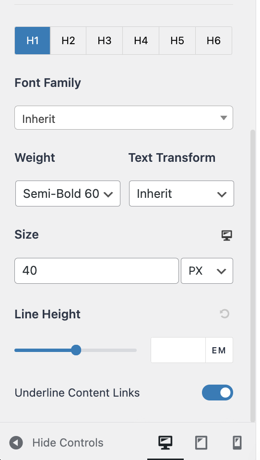This screenshot has width=260, height=460.
Task: Select the H6 heading tab
Action: [x=213, y=40]
